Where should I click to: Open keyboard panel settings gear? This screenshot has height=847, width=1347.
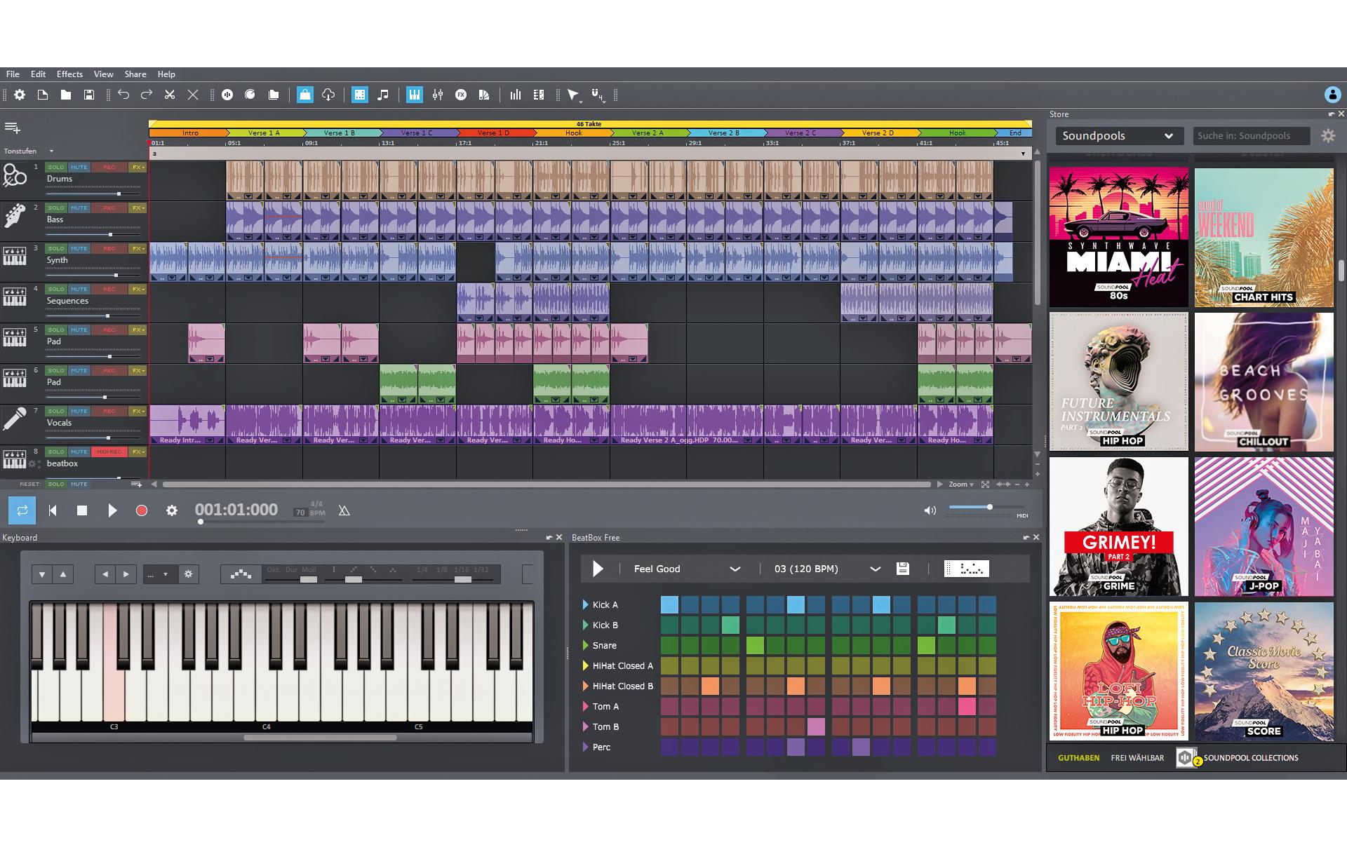coord(188,574)
